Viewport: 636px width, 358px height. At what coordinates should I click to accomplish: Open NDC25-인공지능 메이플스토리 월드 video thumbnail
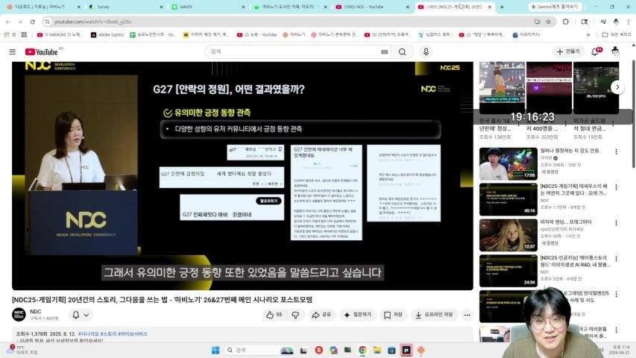(x=509, y=271)
